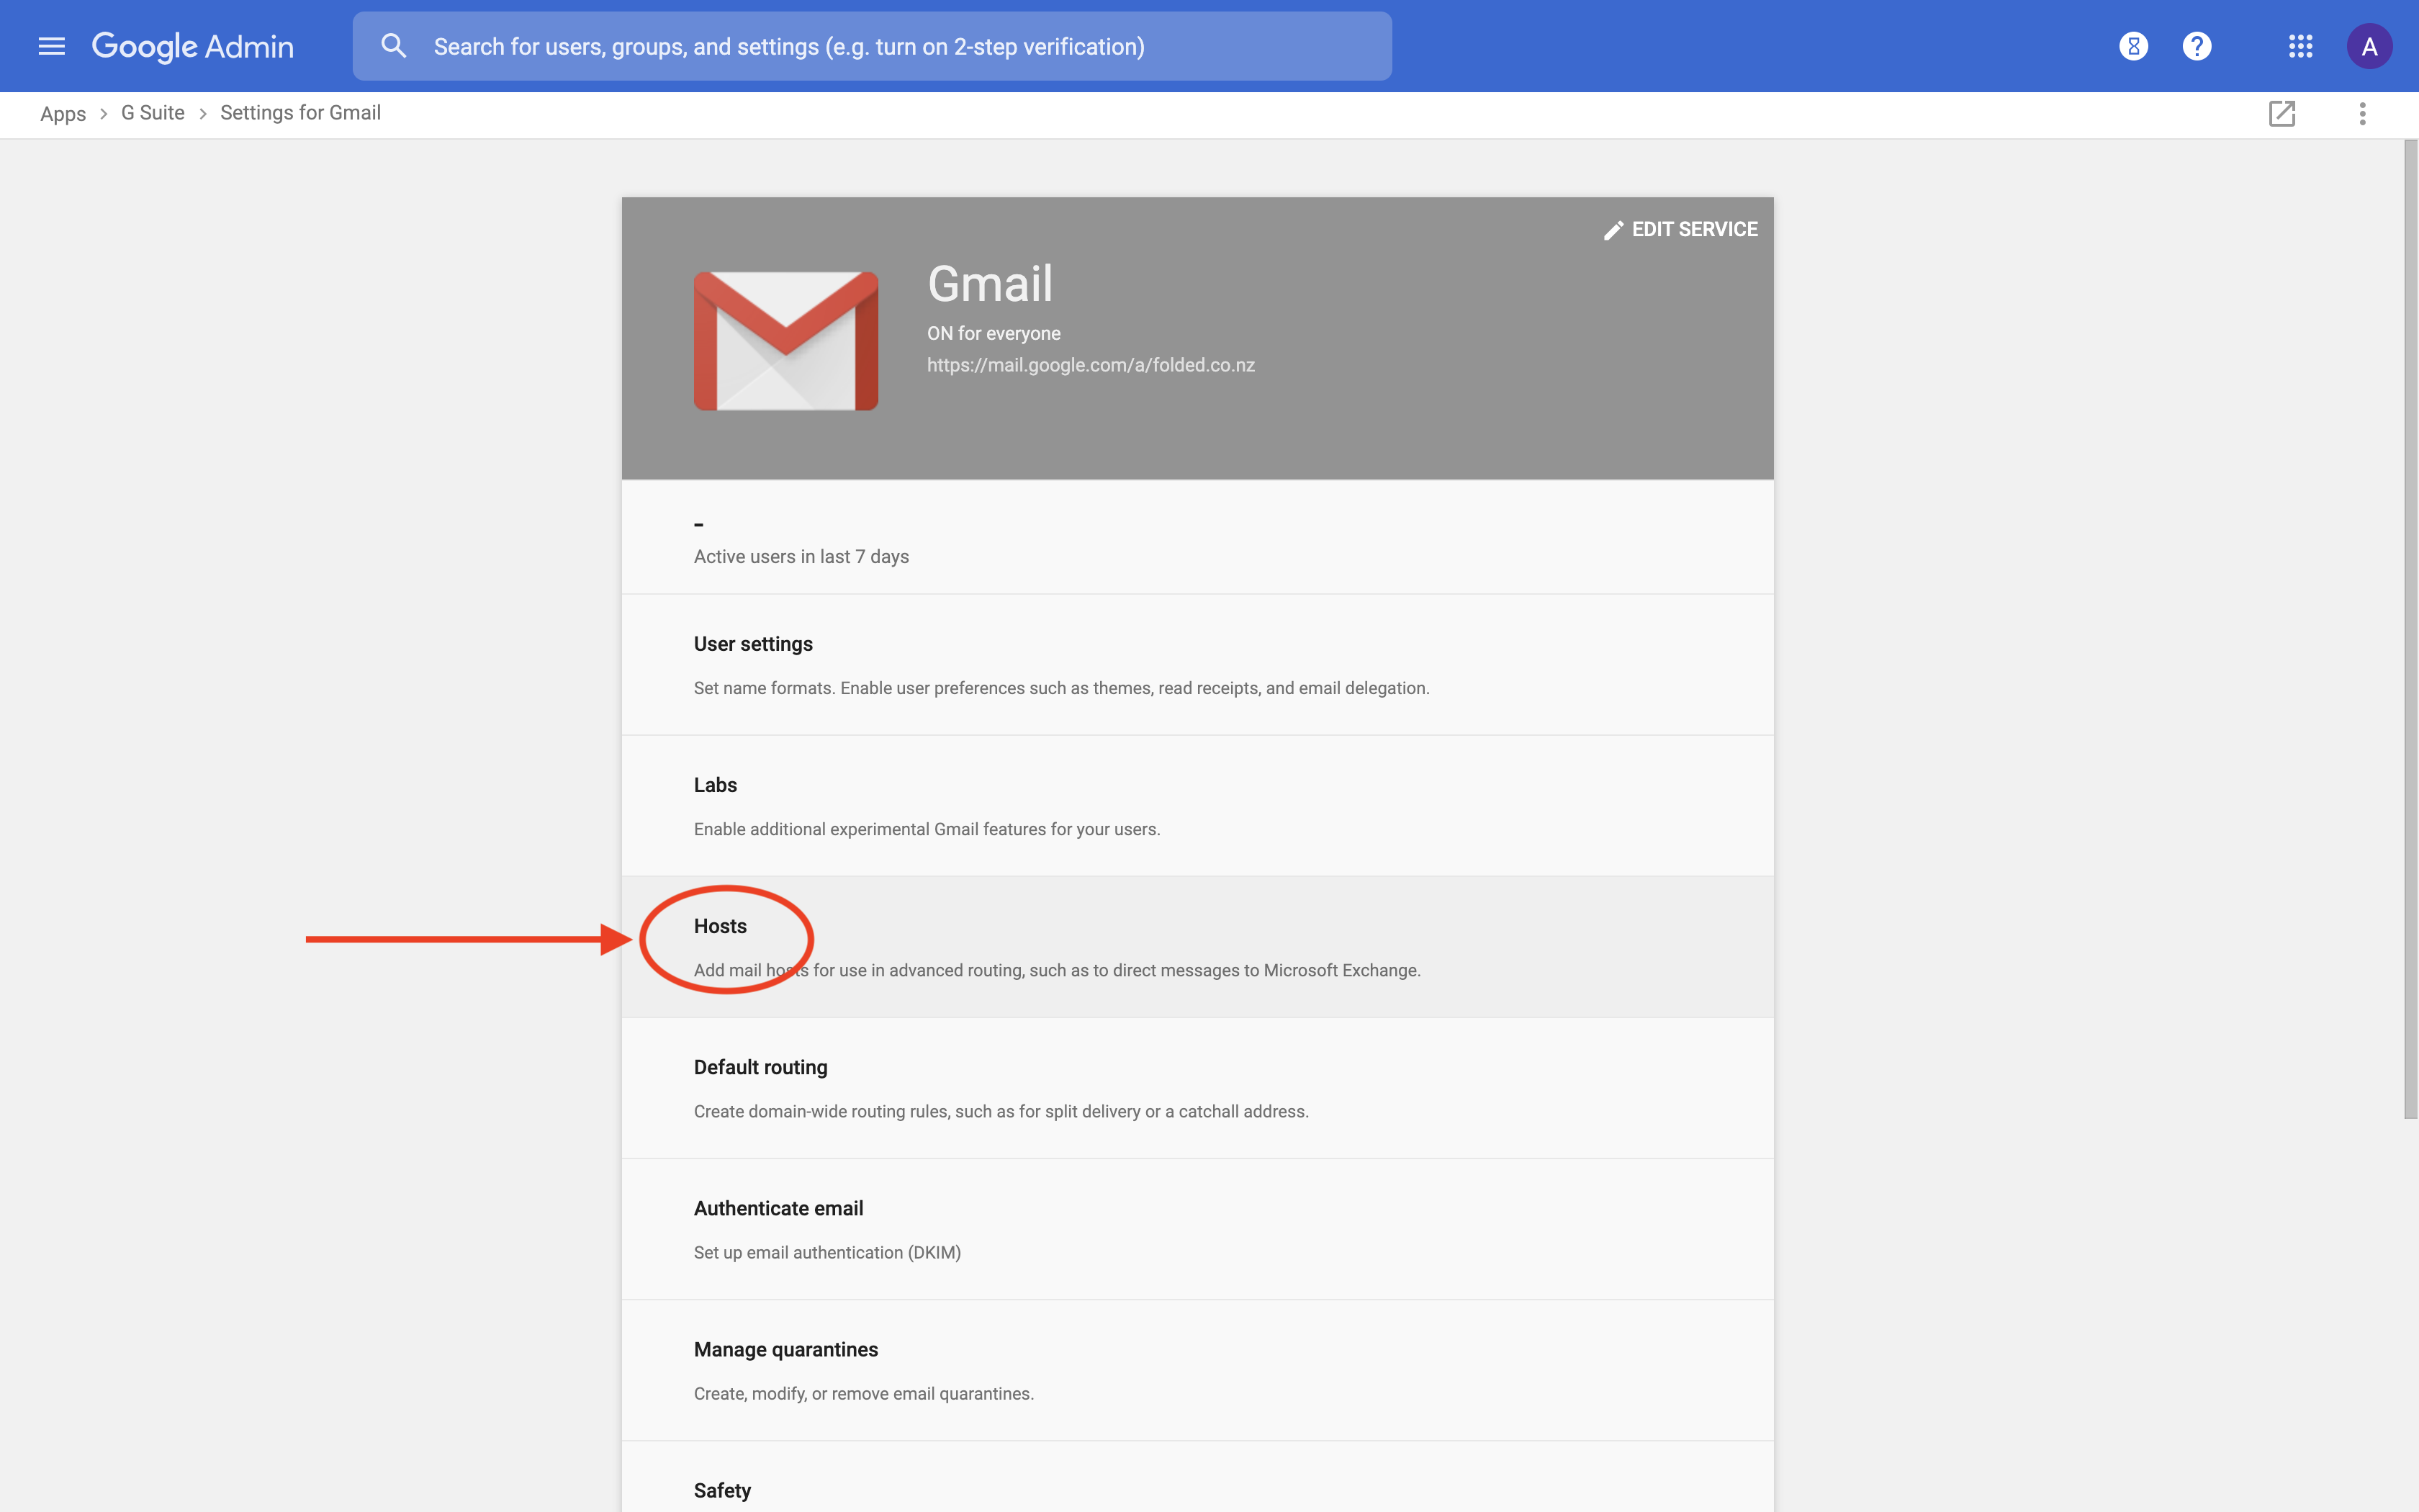Open the Help question mark icon
This screenshot has width=2419, height=1512.
coord(2197,46)
